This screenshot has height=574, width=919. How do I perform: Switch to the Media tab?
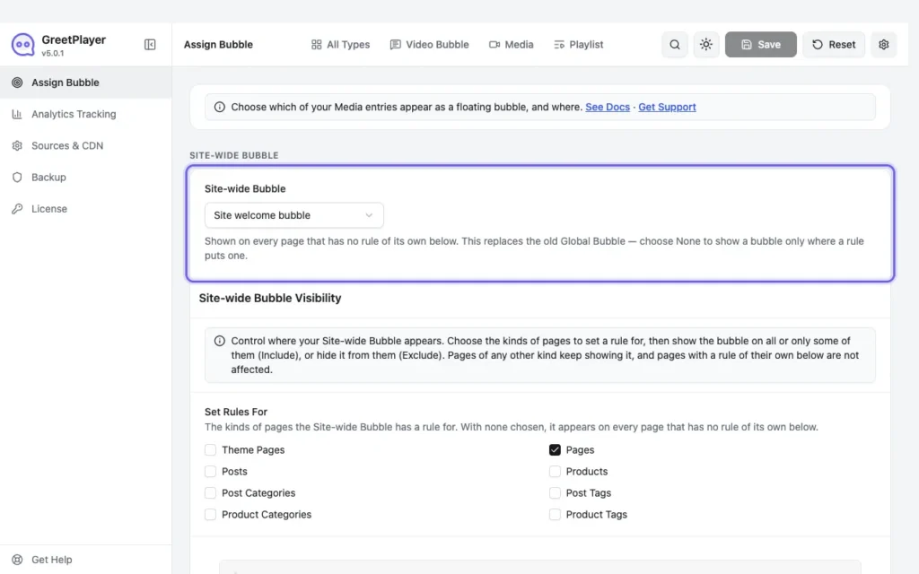tap(511, 45)
